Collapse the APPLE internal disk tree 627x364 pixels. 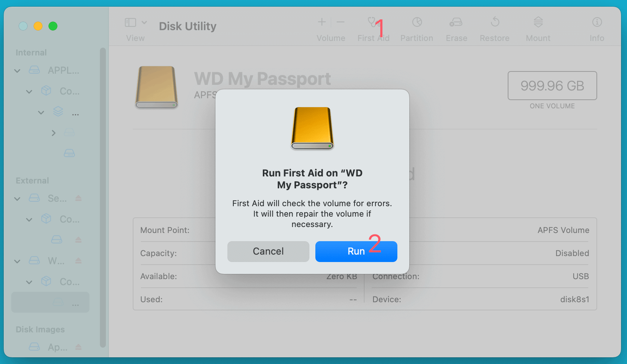(17, 70)
